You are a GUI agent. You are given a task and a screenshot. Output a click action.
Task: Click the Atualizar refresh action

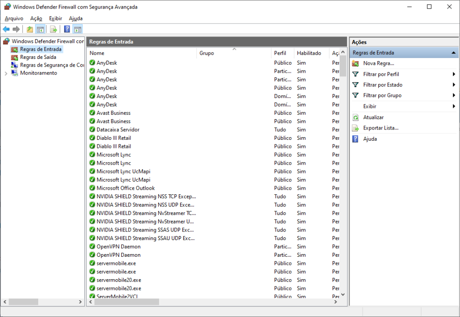pos(373,117)
